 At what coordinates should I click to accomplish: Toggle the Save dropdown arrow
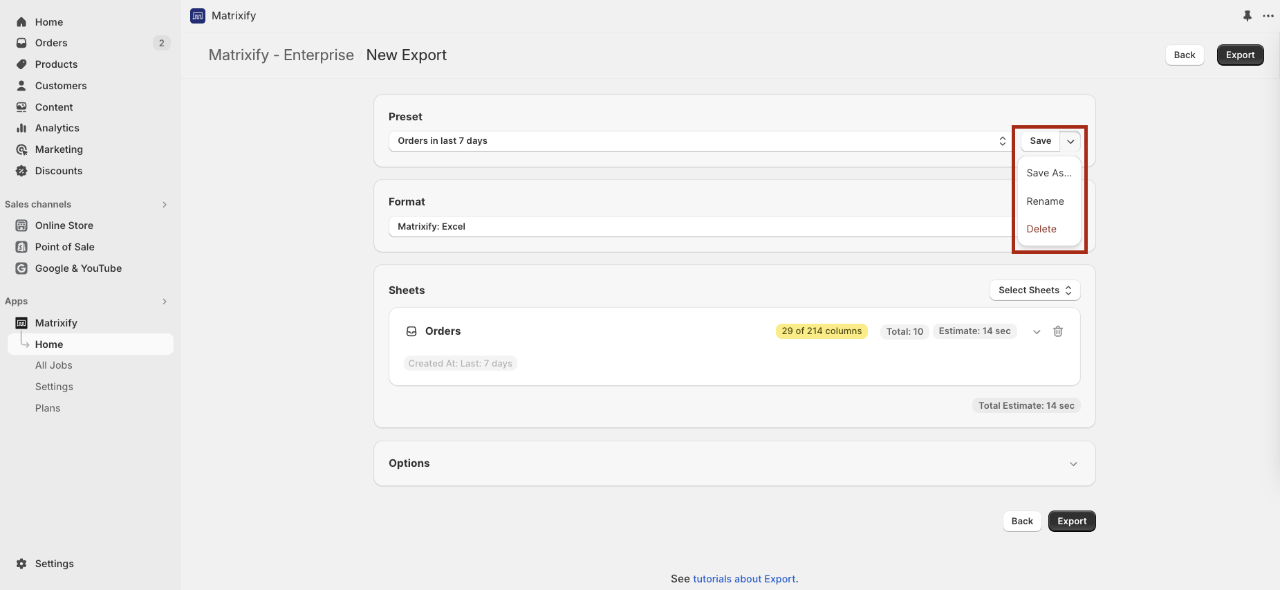[1070, 141]
